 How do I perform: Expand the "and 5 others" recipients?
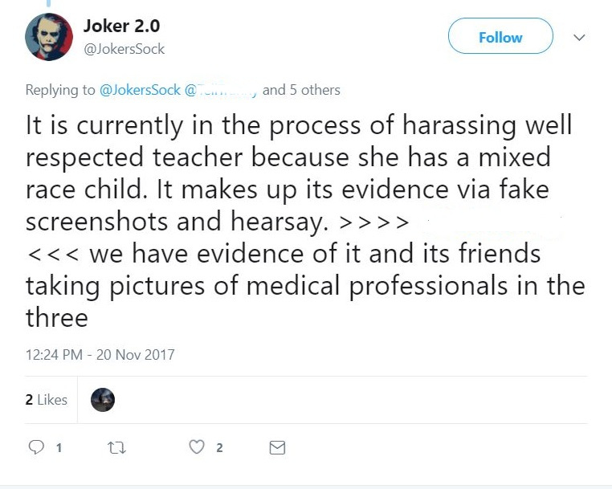coord(301,90)
